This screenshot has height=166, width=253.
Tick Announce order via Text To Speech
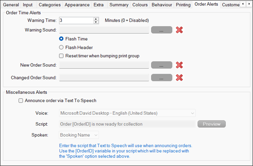tap(21, 101)
